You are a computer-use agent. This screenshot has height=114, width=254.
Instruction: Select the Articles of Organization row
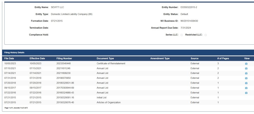click(108, 102)
